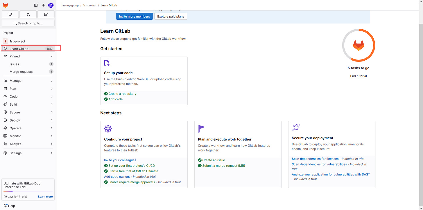The height and width of the screenshot is (210, 423).
Task: Click the Settings gear icon
Action: 5,153
